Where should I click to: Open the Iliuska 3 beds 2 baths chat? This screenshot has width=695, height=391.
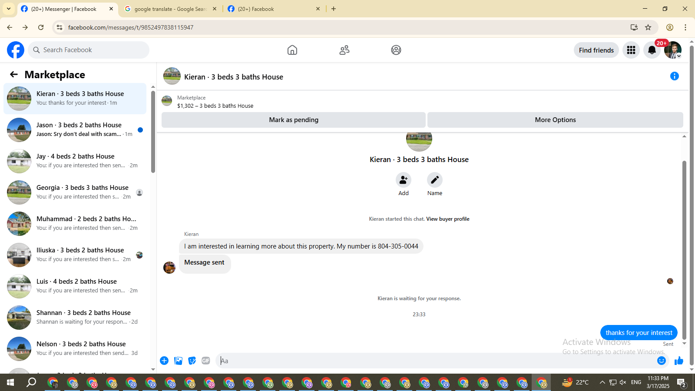pos(75,255)
